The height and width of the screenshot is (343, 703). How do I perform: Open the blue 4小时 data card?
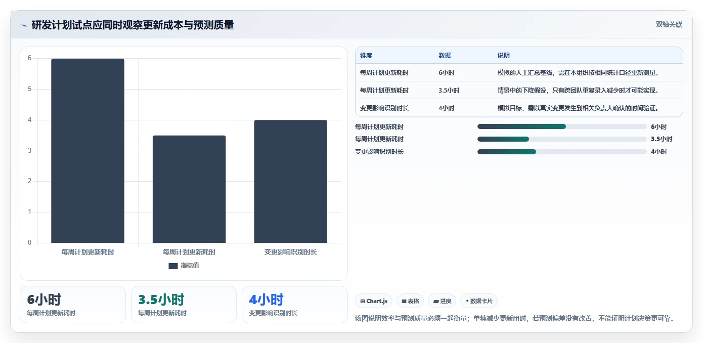[294, 305]
